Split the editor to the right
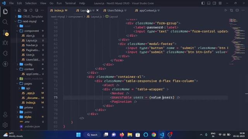Image resolution: width=248 pixels, height=139 pixels. [x=237, y=10]
